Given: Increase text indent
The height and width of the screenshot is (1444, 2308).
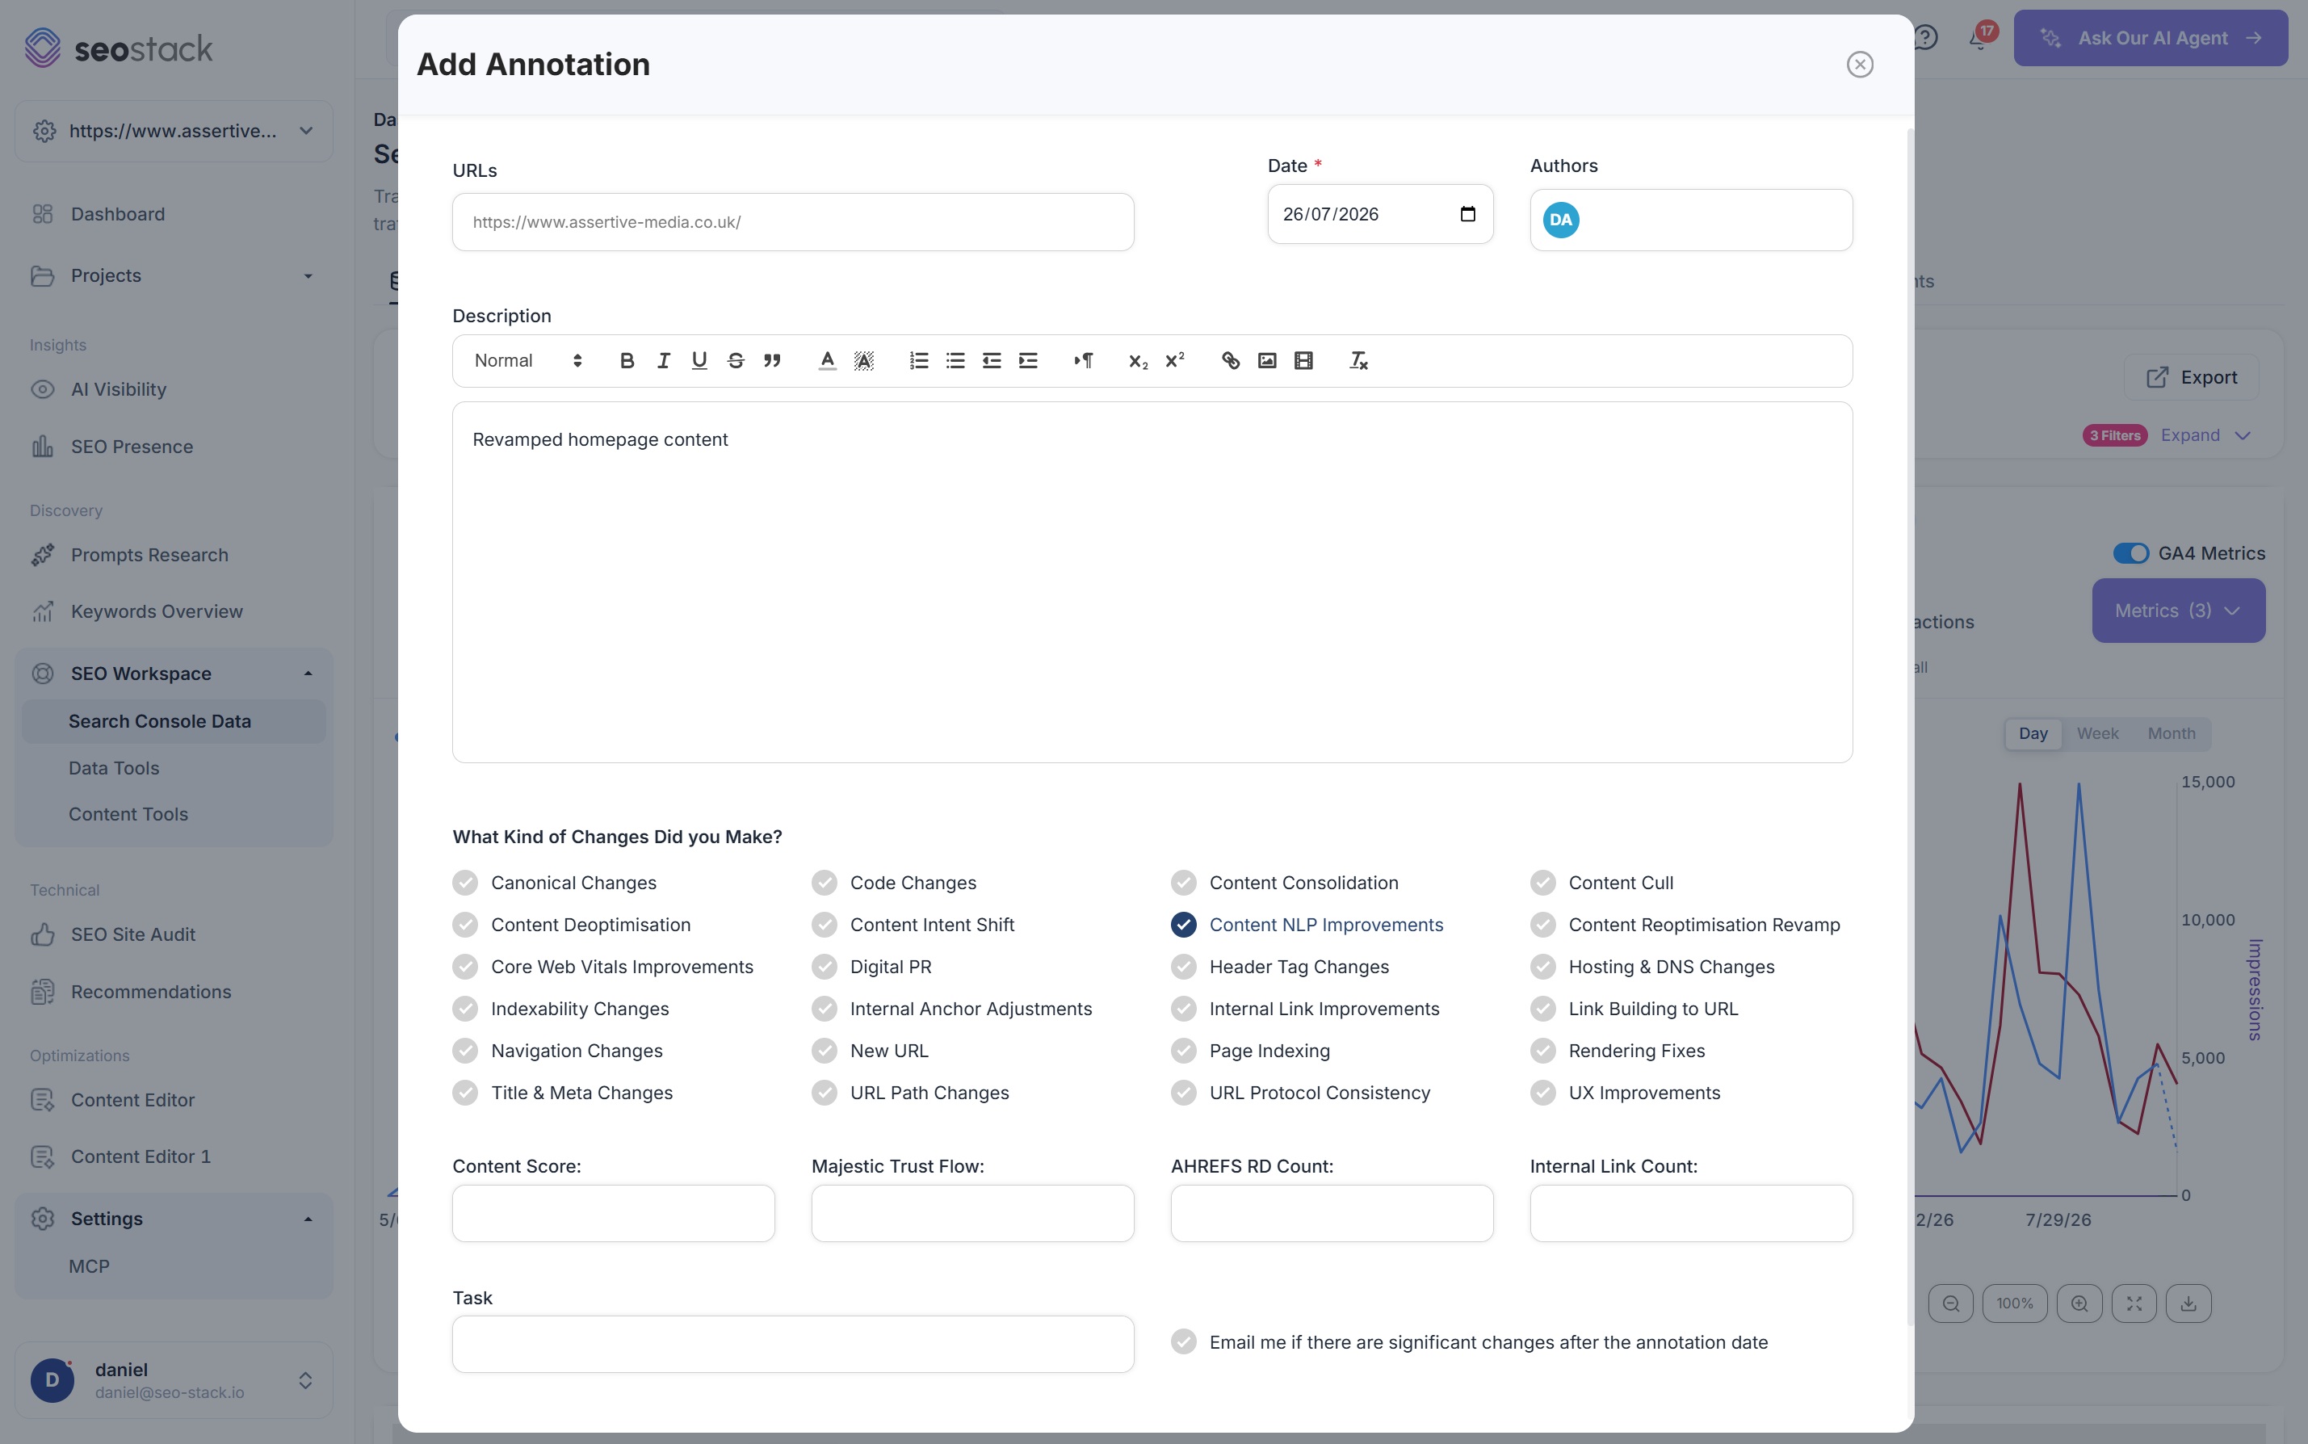Looking at the screenshot, I should 1027,361.
